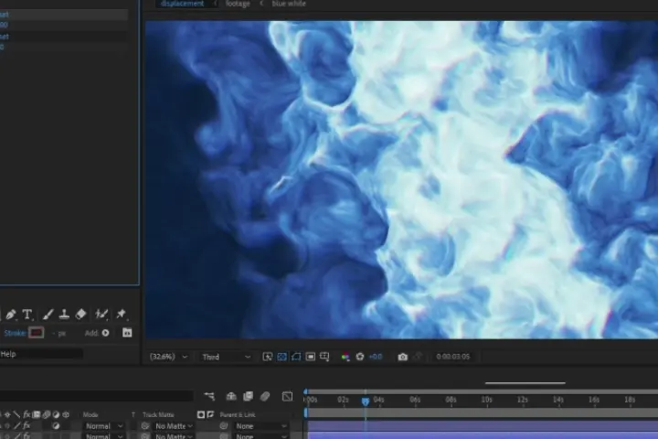Open second layer Parent None dropdown
Screen dimensions: 658x439
(x=260, y=435)
